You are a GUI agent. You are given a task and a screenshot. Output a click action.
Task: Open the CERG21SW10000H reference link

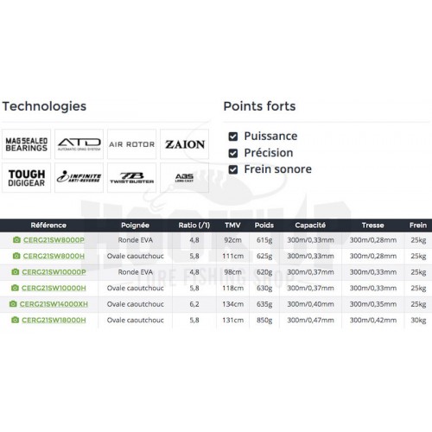tap(54, 288)
